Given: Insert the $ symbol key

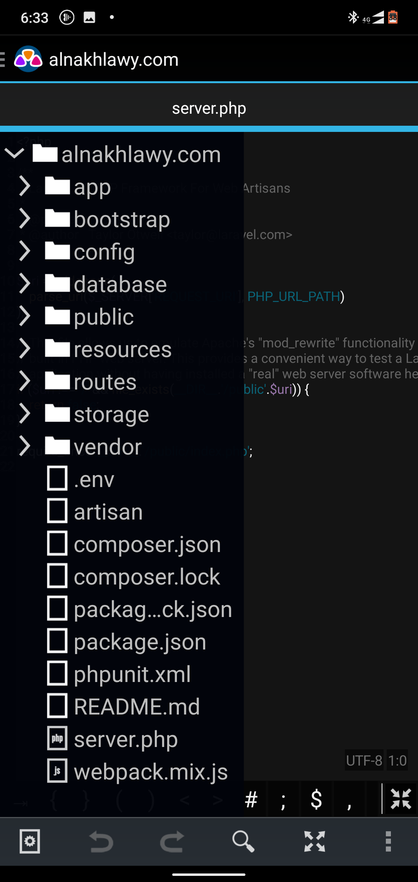Looking at the screenshot, I should (x=316, y=799).
